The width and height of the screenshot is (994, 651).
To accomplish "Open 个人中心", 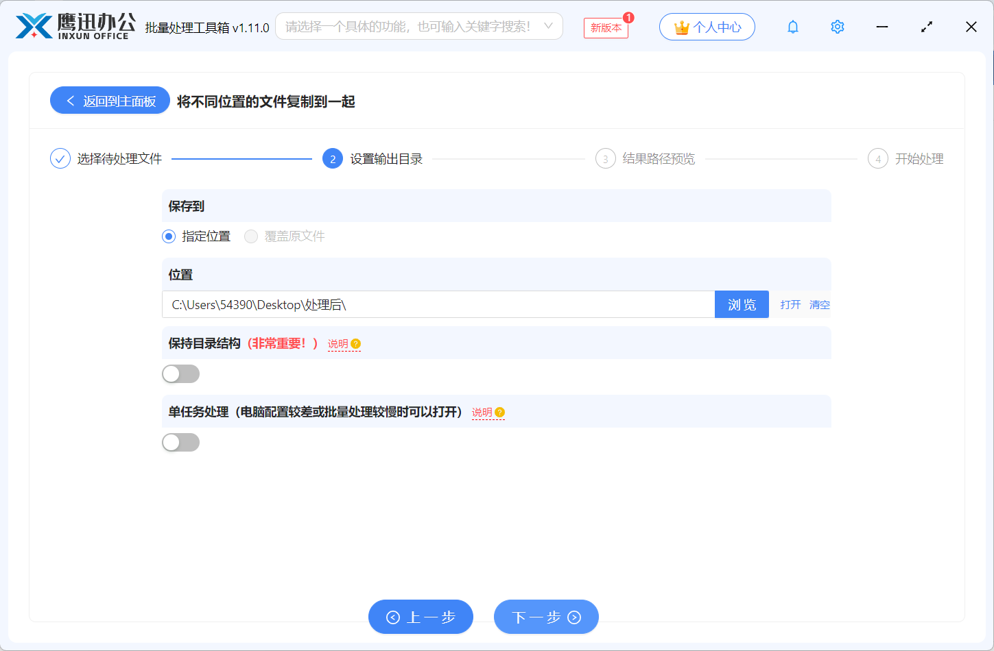I will point(707,27).
